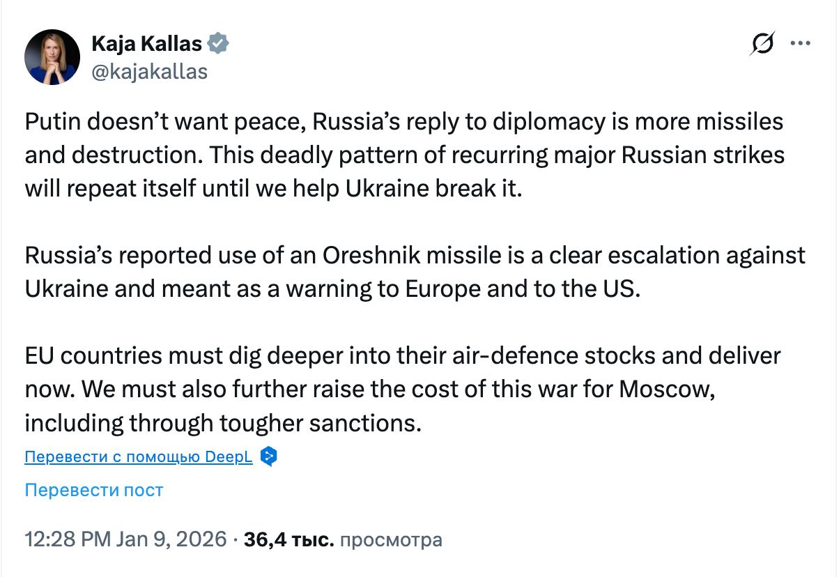Image resolution: width=839 pixels, height=577 pixels.
Task: Open the 'Перевести с помощью DeepL' link
Action: coord(137,457)
